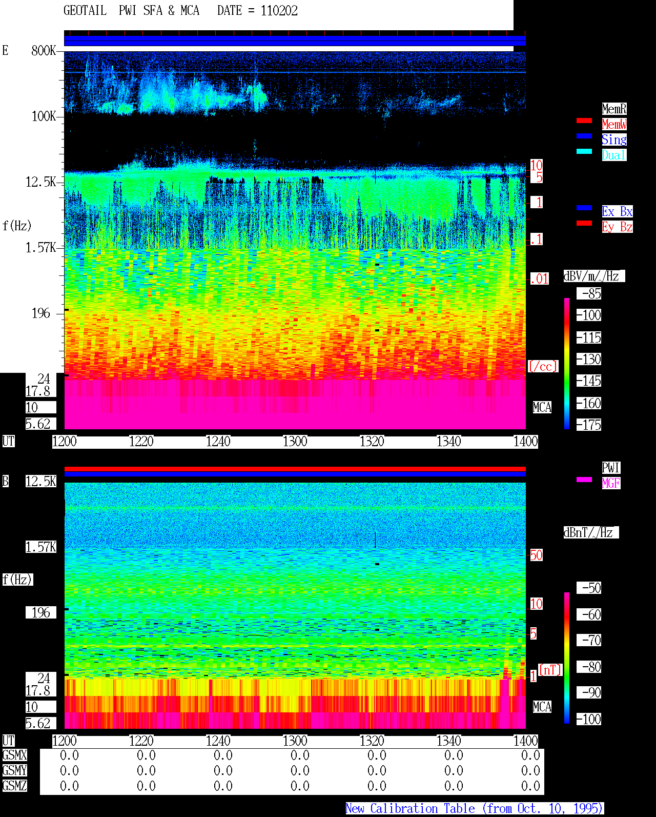Click the dBV/m/√Hz color scale bar
The image size is (656, 817).
click(x=567, y=363)
